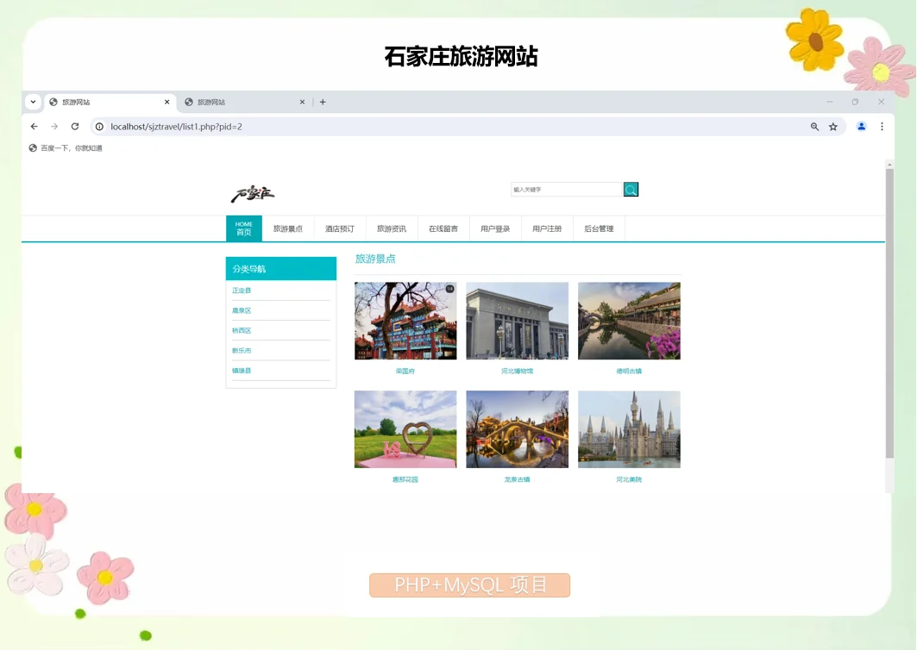Click the page zoom icon in address bar
This screenshot has height=650, width=917.
coord(813,126)
